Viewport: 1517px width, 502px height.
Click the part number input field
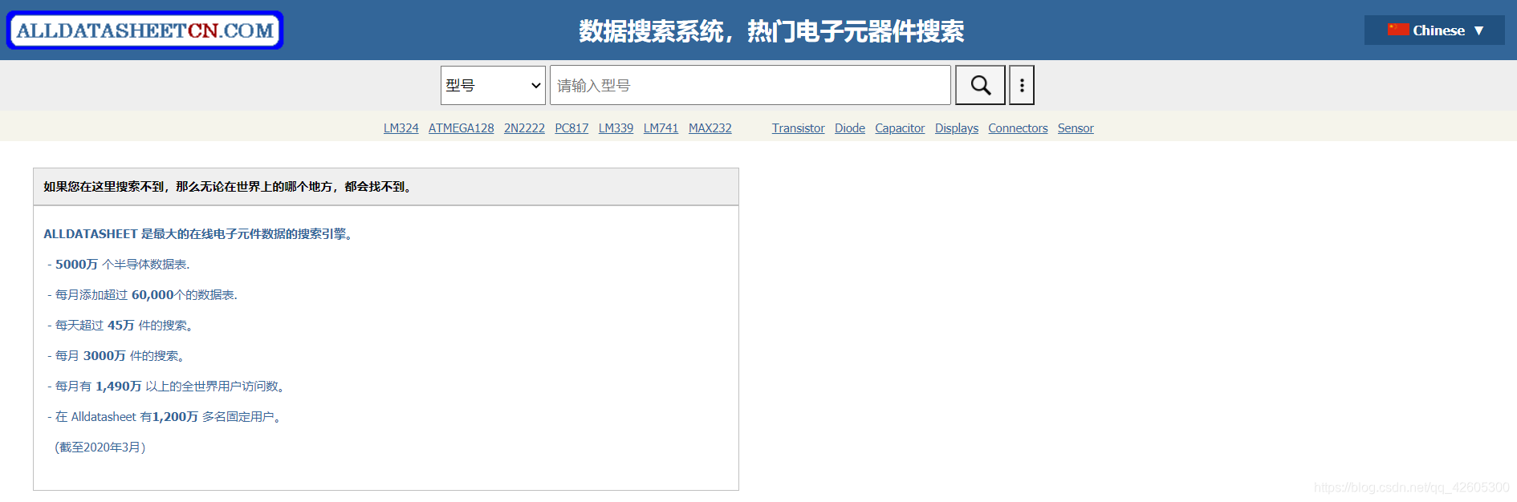click(x=750, y=85)
